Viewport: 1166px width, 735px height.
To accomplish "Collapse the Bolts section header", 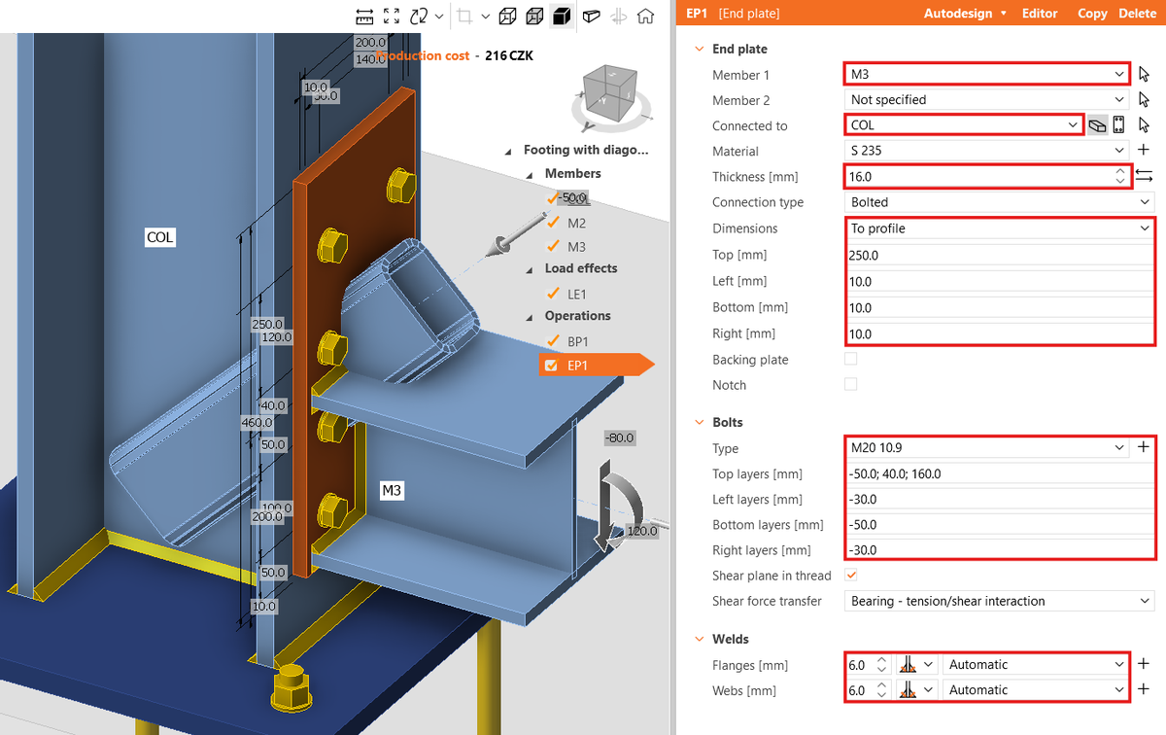I will click(x=700, y=422).
